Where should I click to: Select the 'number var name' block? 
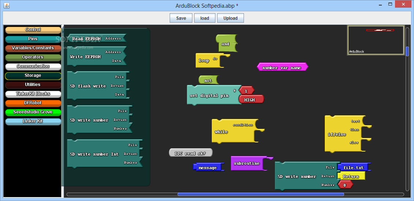282,67
